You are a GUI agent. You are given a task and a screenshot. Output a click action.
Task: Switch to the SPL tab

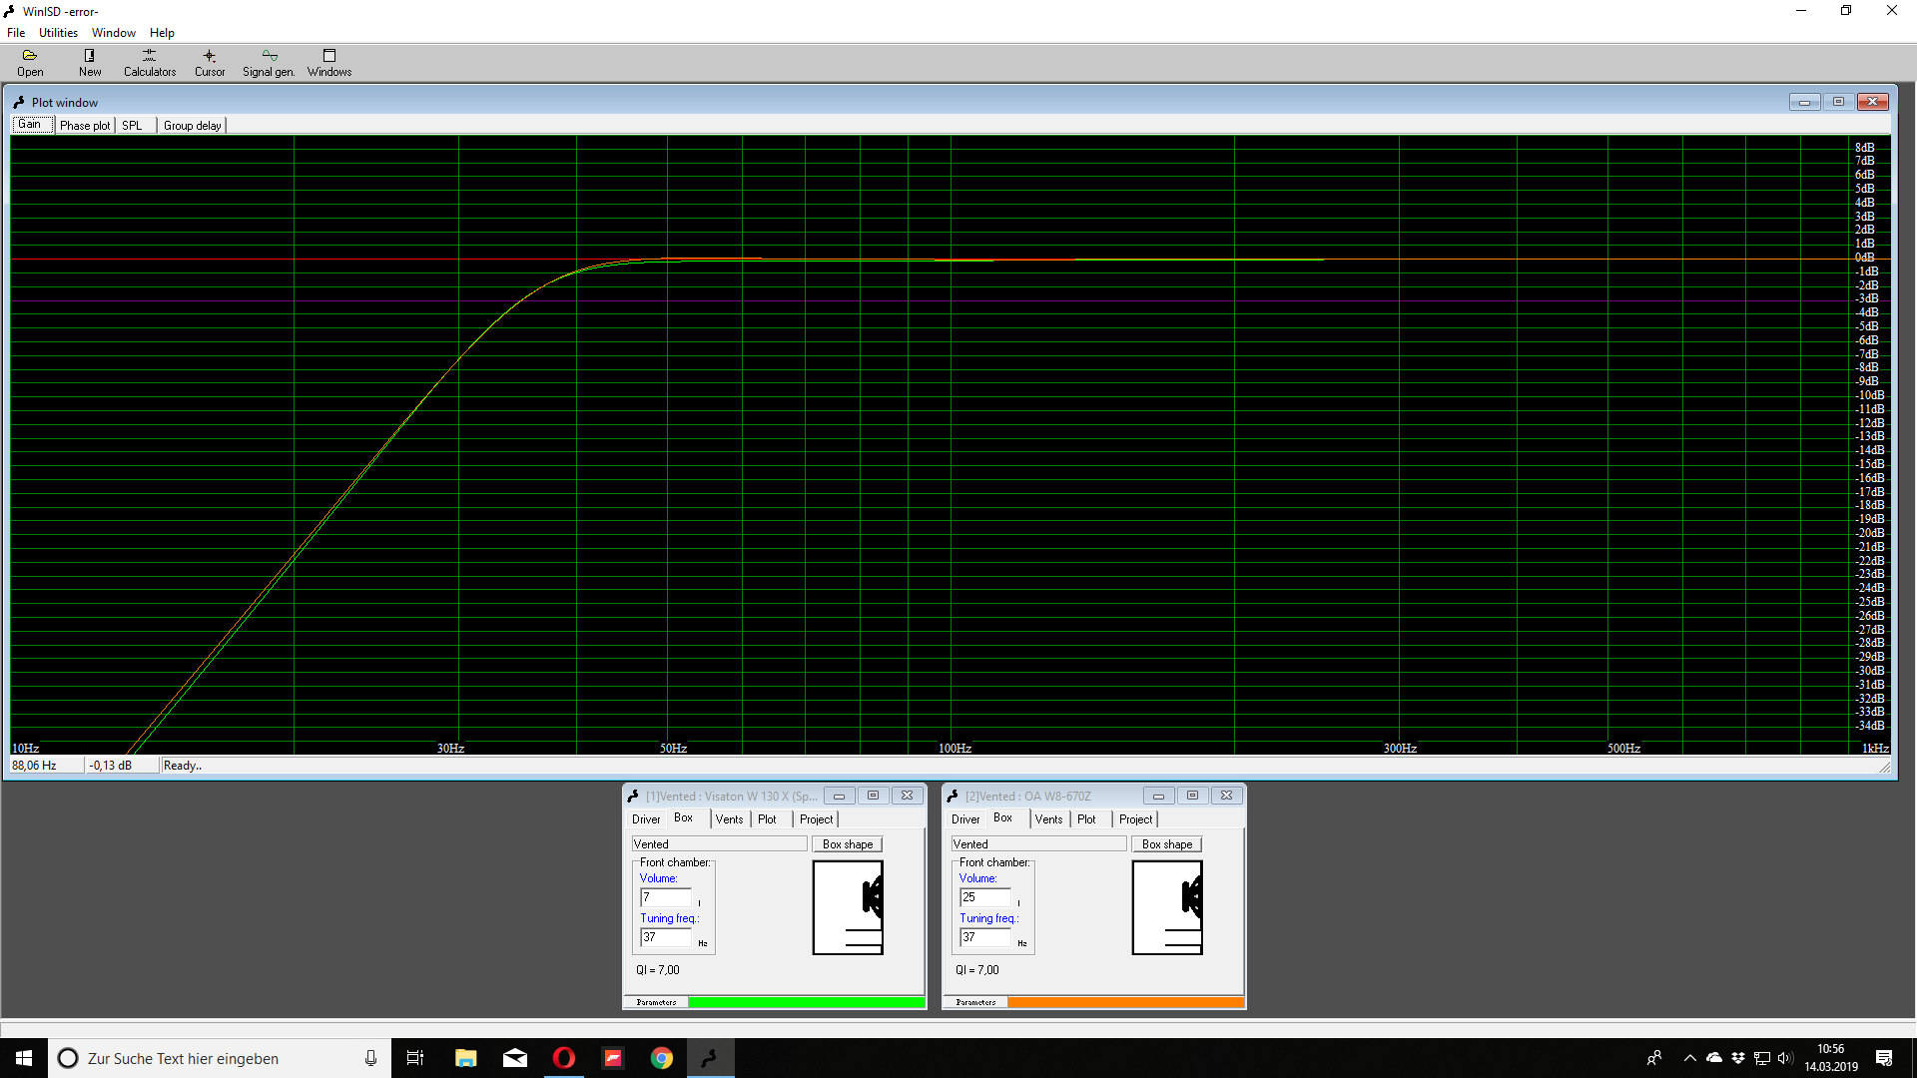point(132,126)
